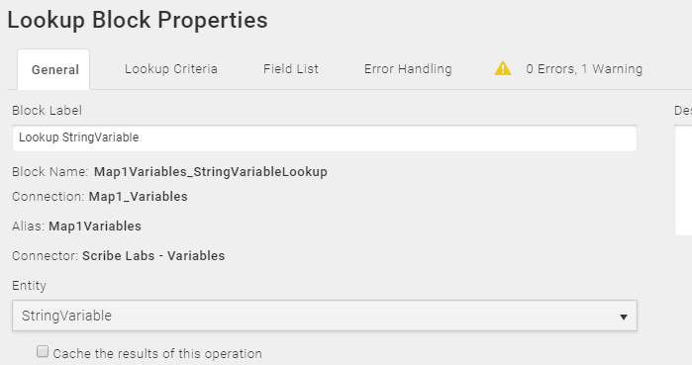The image size is (692, 365).
Task: Click the Map1Variables alias value
Action: point(95,227)
